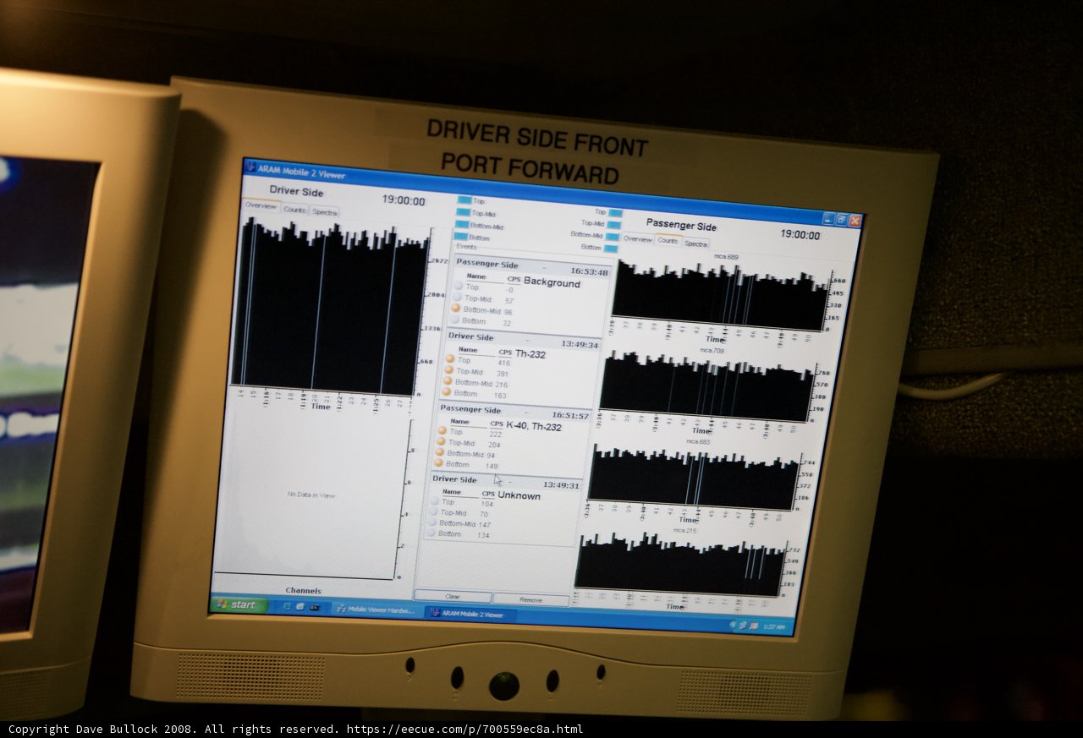The height and width of the screenshot is (738, 1083).
Task: Select the Passenger Side 16:53:48 event header
Action: click(531, 268)
